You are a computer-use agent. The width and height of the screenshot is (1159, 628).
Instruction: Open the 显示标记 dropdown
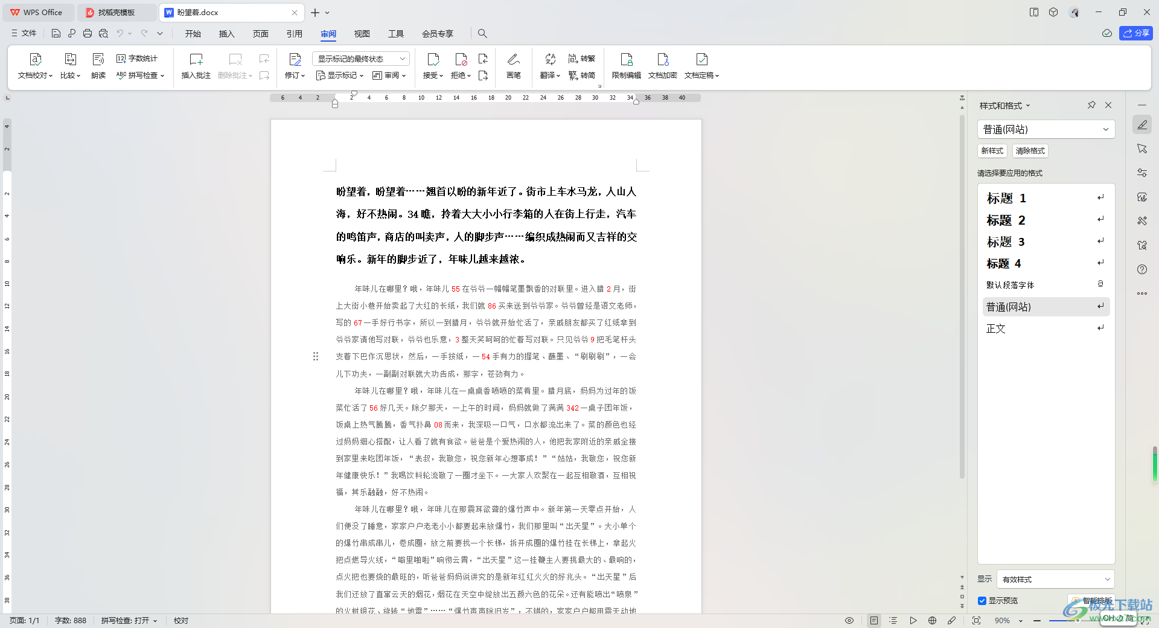pyautogui.click(x=340, y=75)
